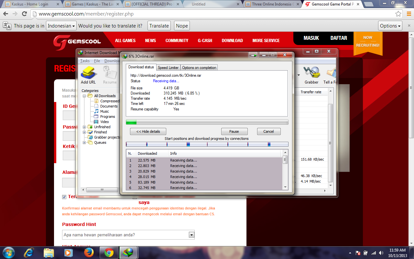Expand the Queues tree node
This screenshot has width=414, height=259.
(84, 142)
